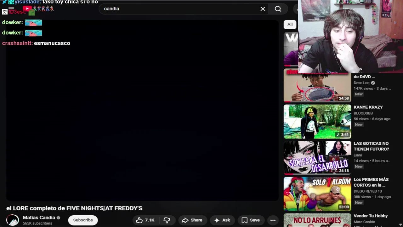Open the 'SON PARA EL DESARROLLO' thumbnail

(317, 158)
